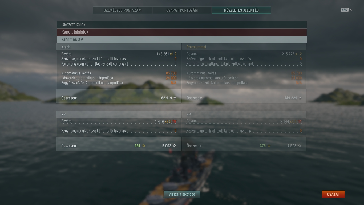The height and width of the screenshot is (205, 364).
Task: Click the red XP bonus icon beside x3.5
Action: tap(175, 121)
